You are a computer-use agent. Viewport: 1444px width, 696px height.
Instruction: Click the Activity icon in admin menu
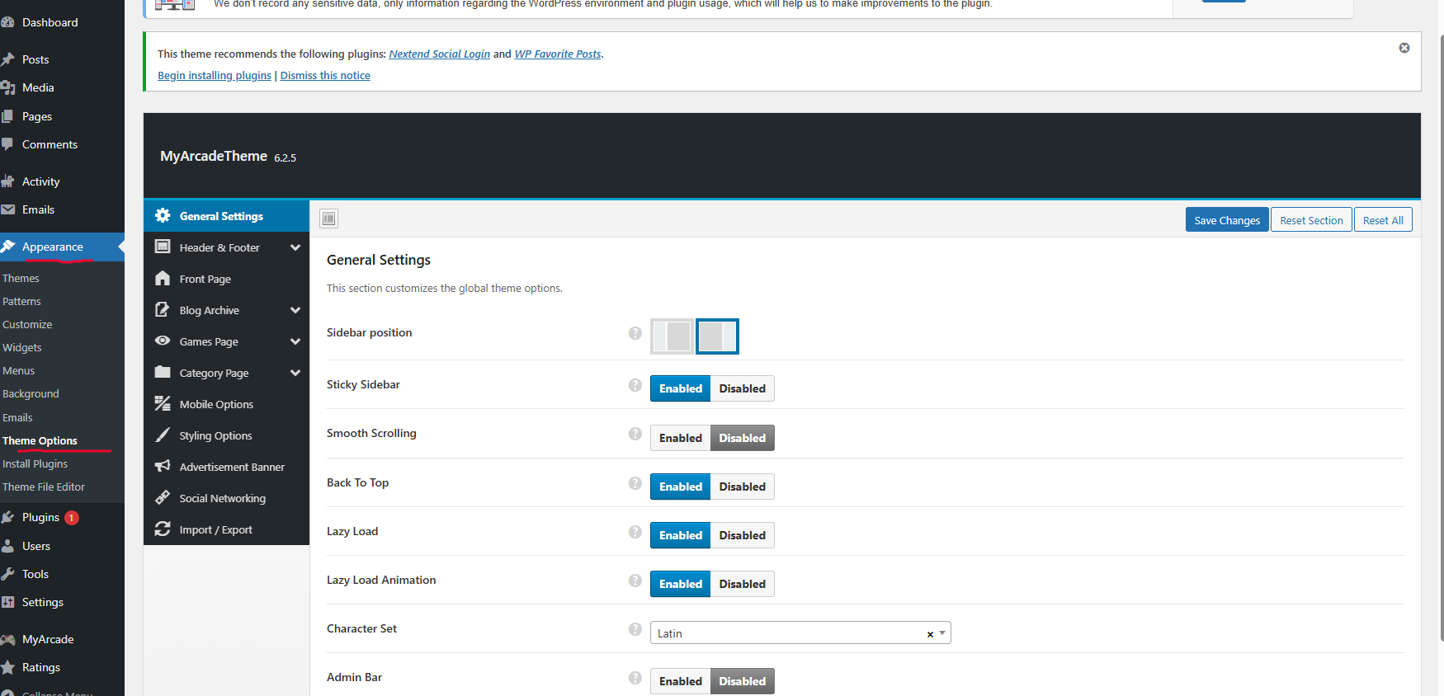coord(8,181)
